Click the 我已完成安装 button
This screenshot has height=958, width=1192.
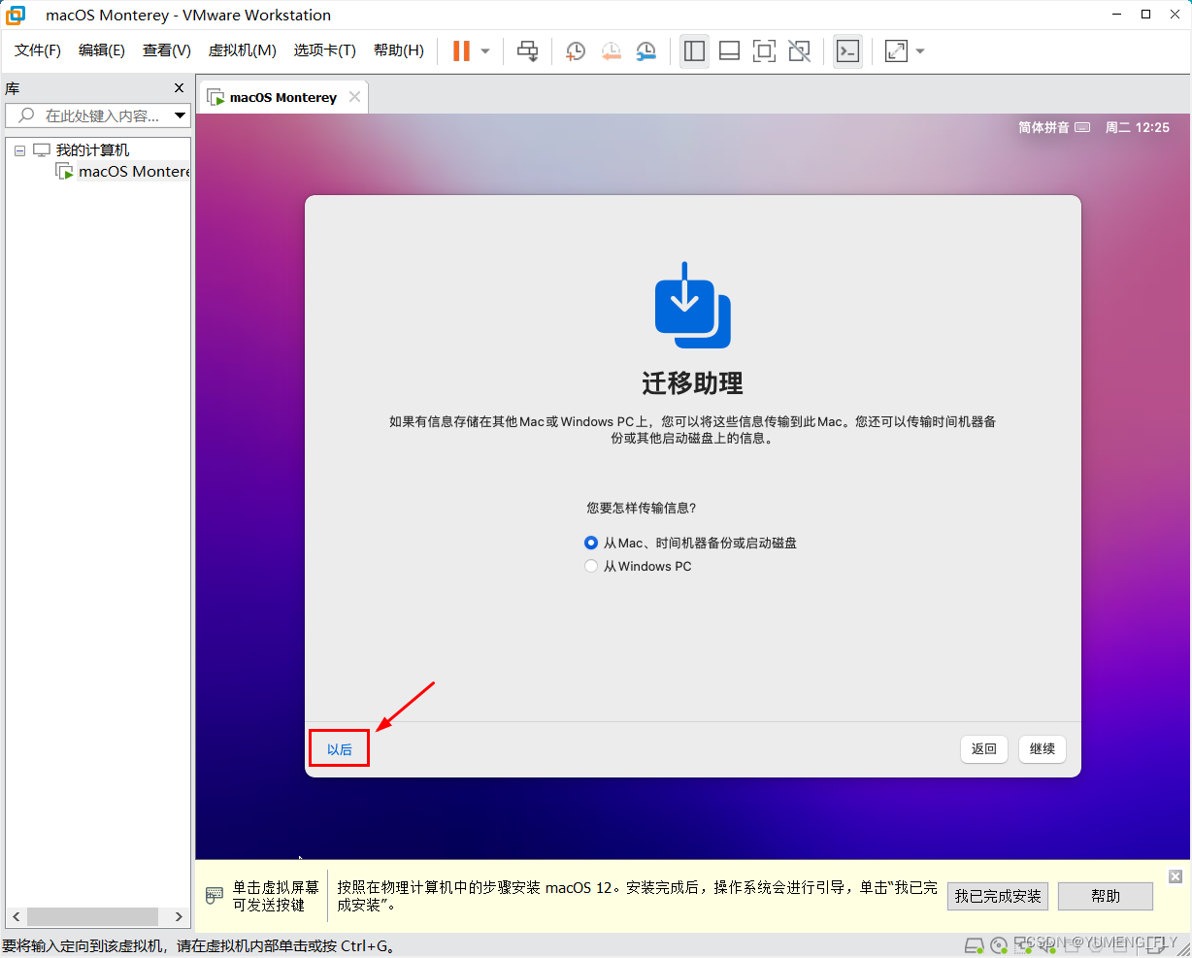pos(998,896)
